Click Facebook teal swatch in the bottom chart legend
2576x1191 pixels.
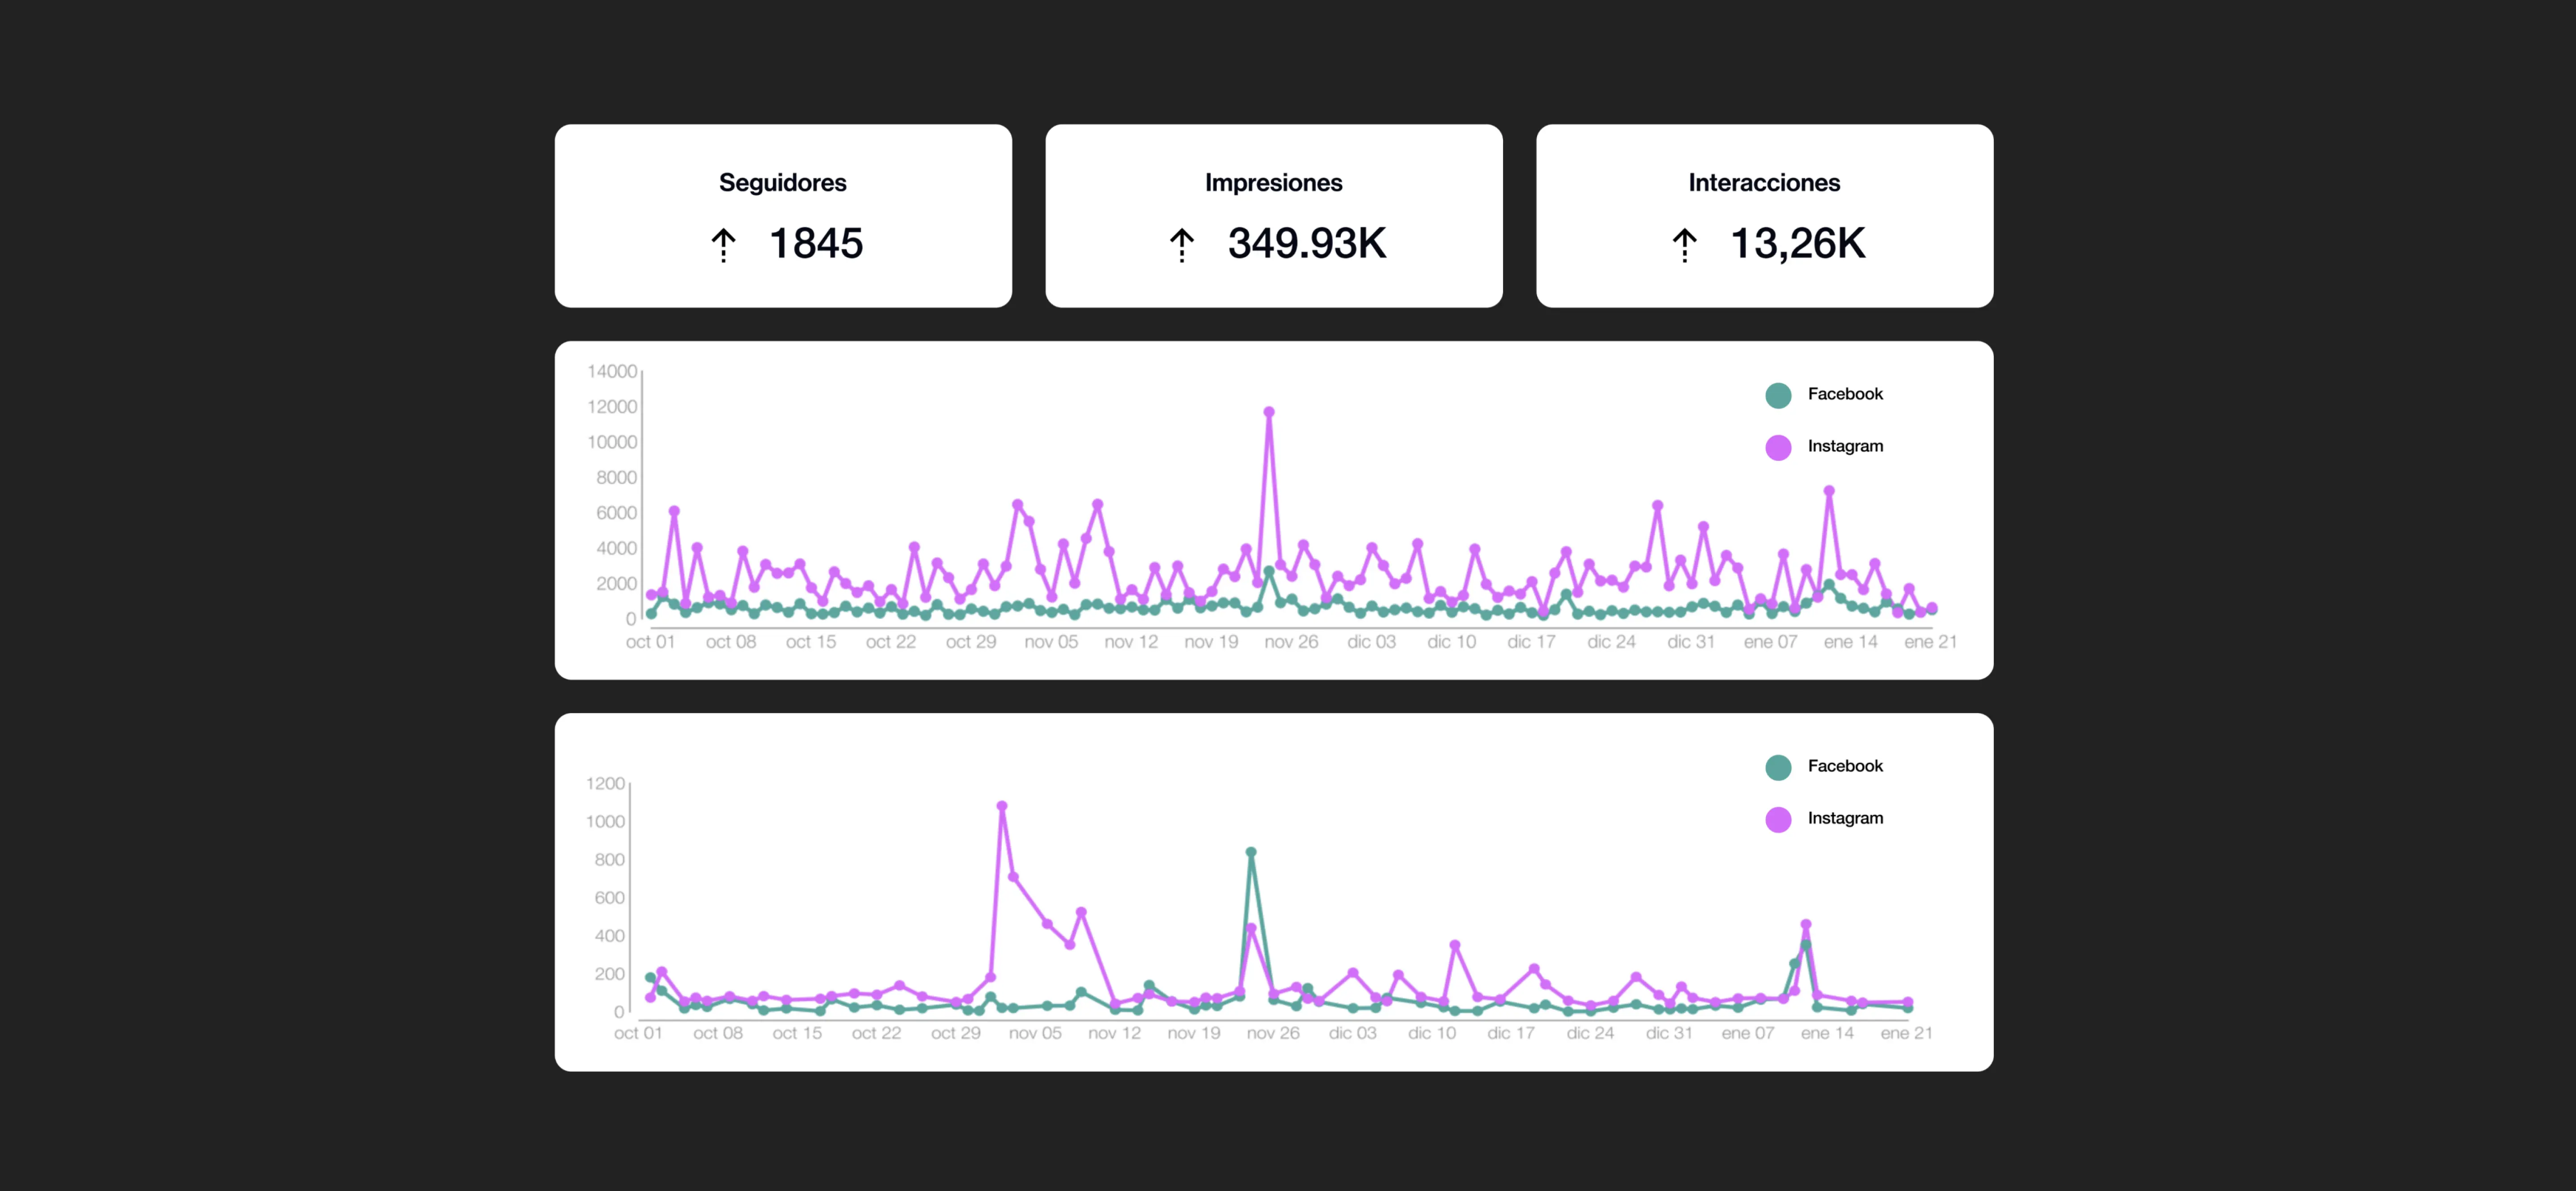(1778, 767)
